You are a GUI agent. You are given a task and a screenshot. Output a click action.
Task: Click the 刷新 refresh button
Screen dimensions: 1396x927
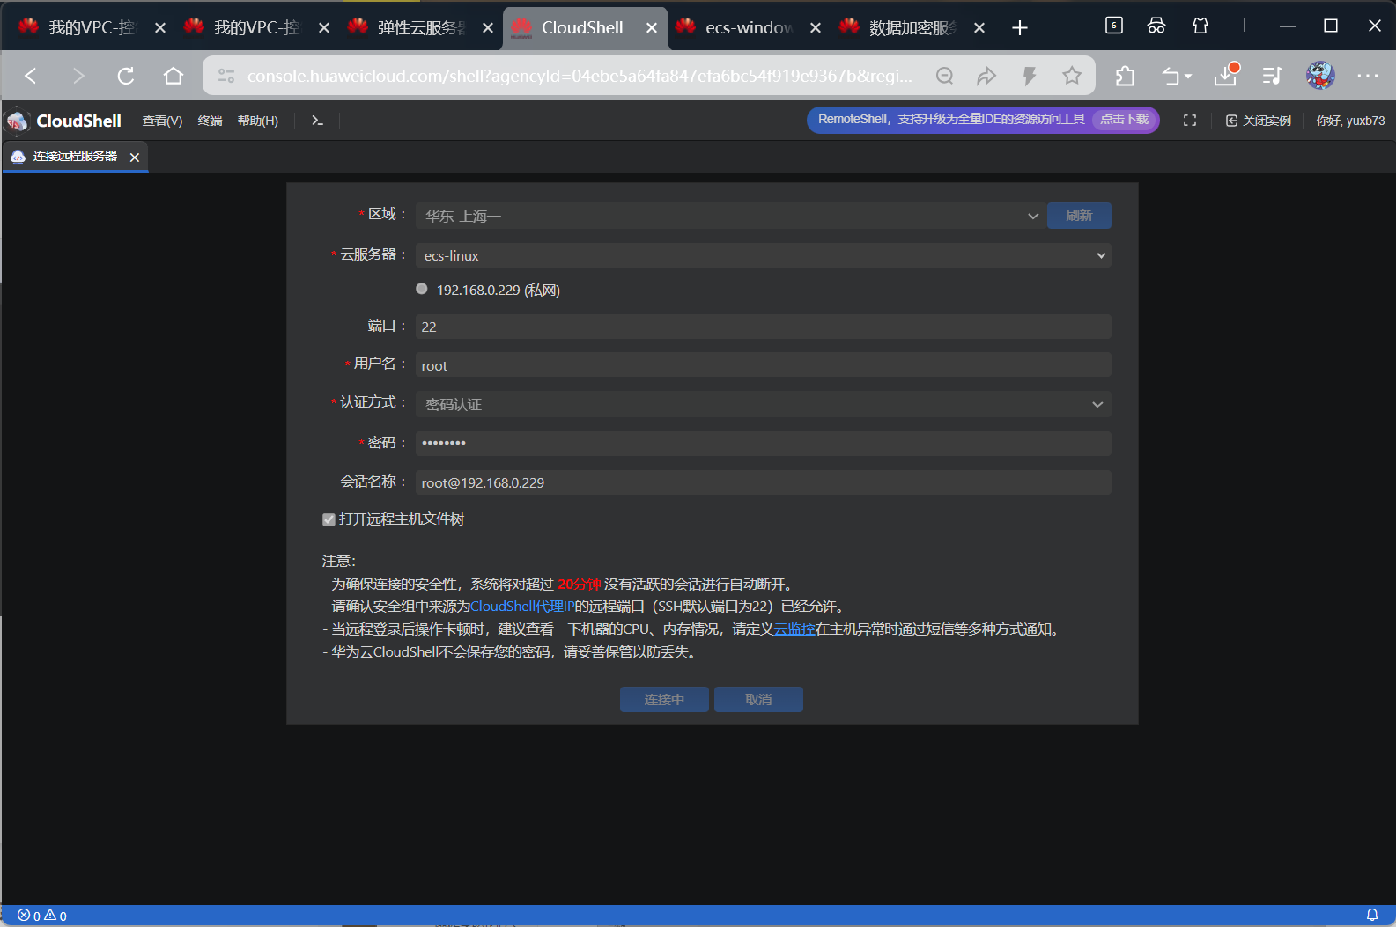[1079, 216]
